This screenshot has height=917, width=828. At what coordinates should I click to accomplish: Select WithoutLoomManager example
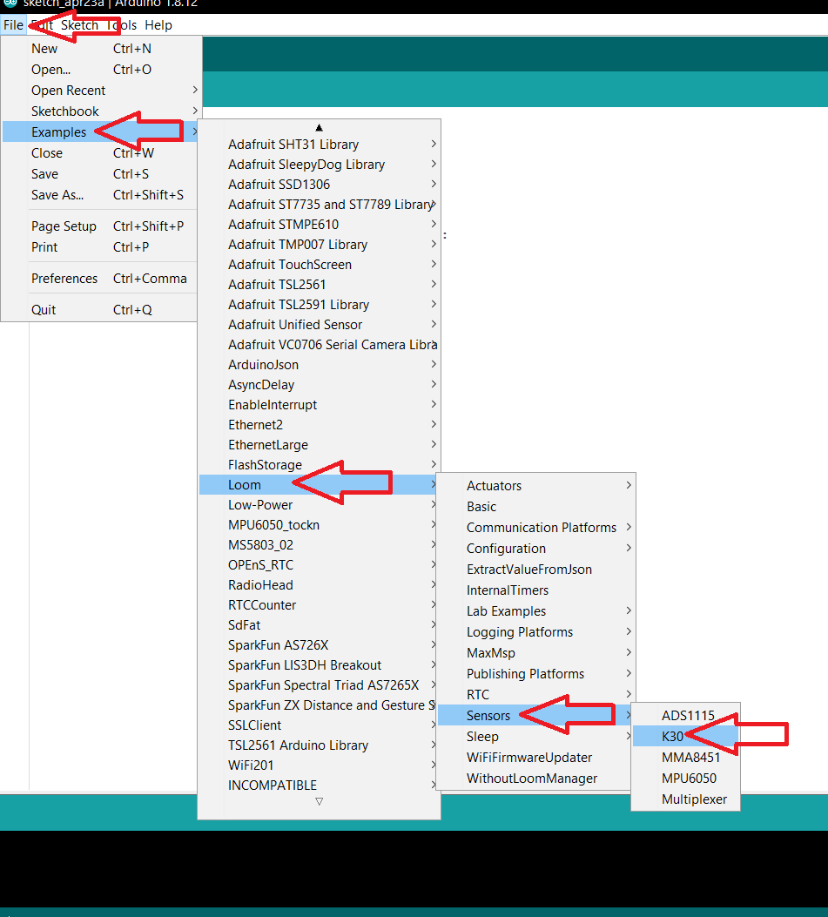tap(535, 779)
